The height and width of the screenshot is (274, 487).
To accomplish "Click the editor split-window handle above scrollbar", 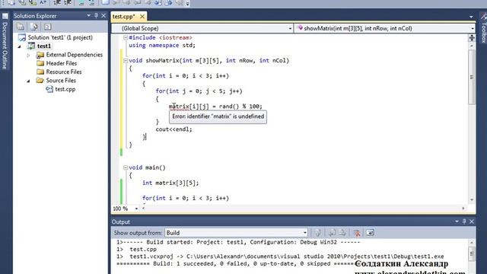I will tap(472, 38).
